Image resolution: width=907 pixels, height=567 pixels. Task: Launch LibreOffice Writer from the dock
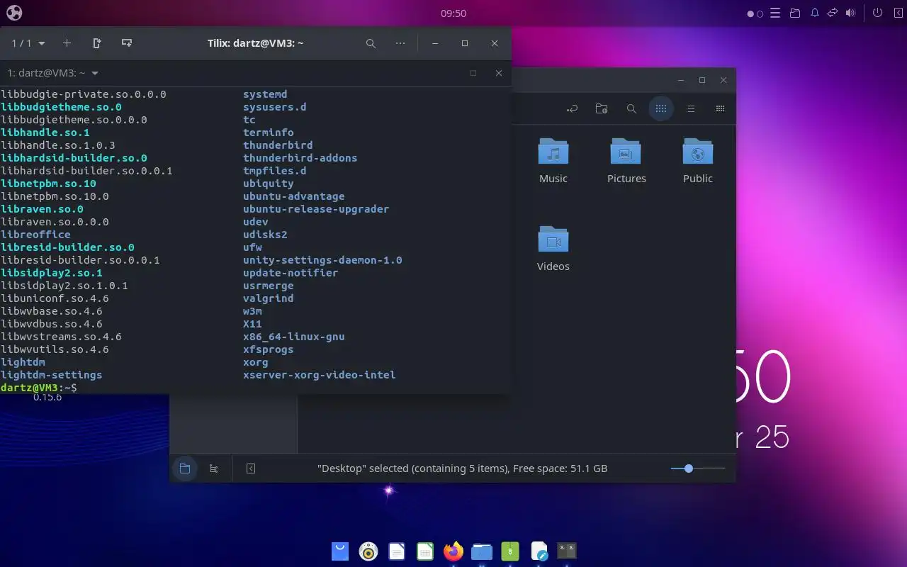pos(397,551)
